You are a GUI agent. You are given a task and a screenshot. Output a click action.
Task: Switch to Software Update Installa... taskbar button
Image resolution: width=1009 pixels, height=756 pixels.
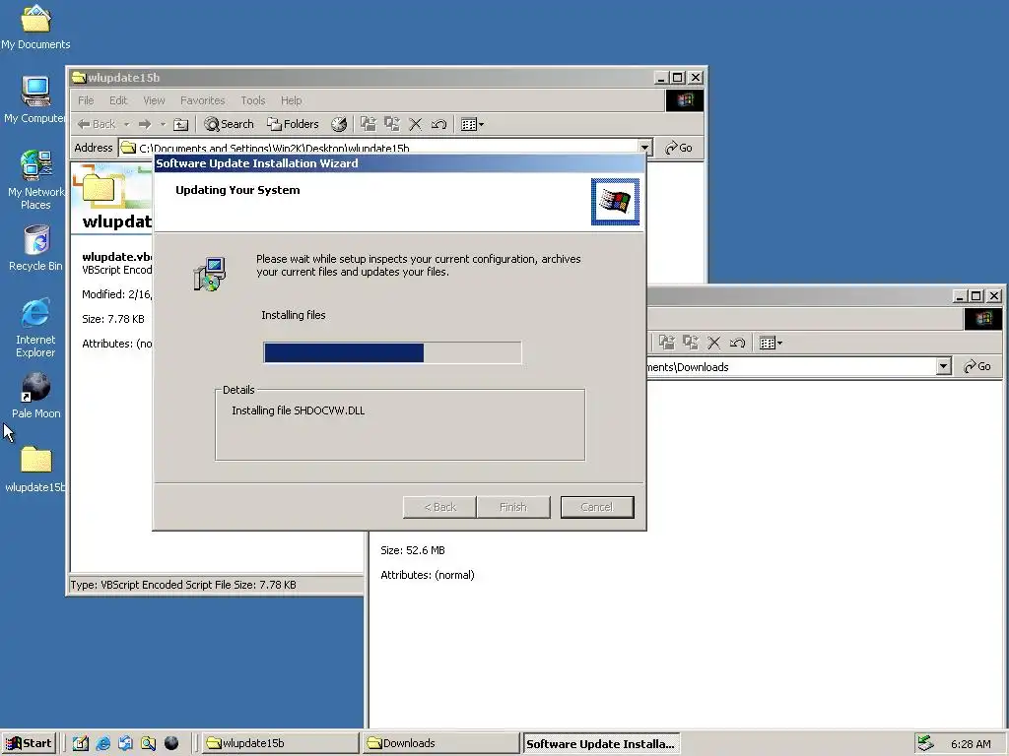tap(600, 744)
